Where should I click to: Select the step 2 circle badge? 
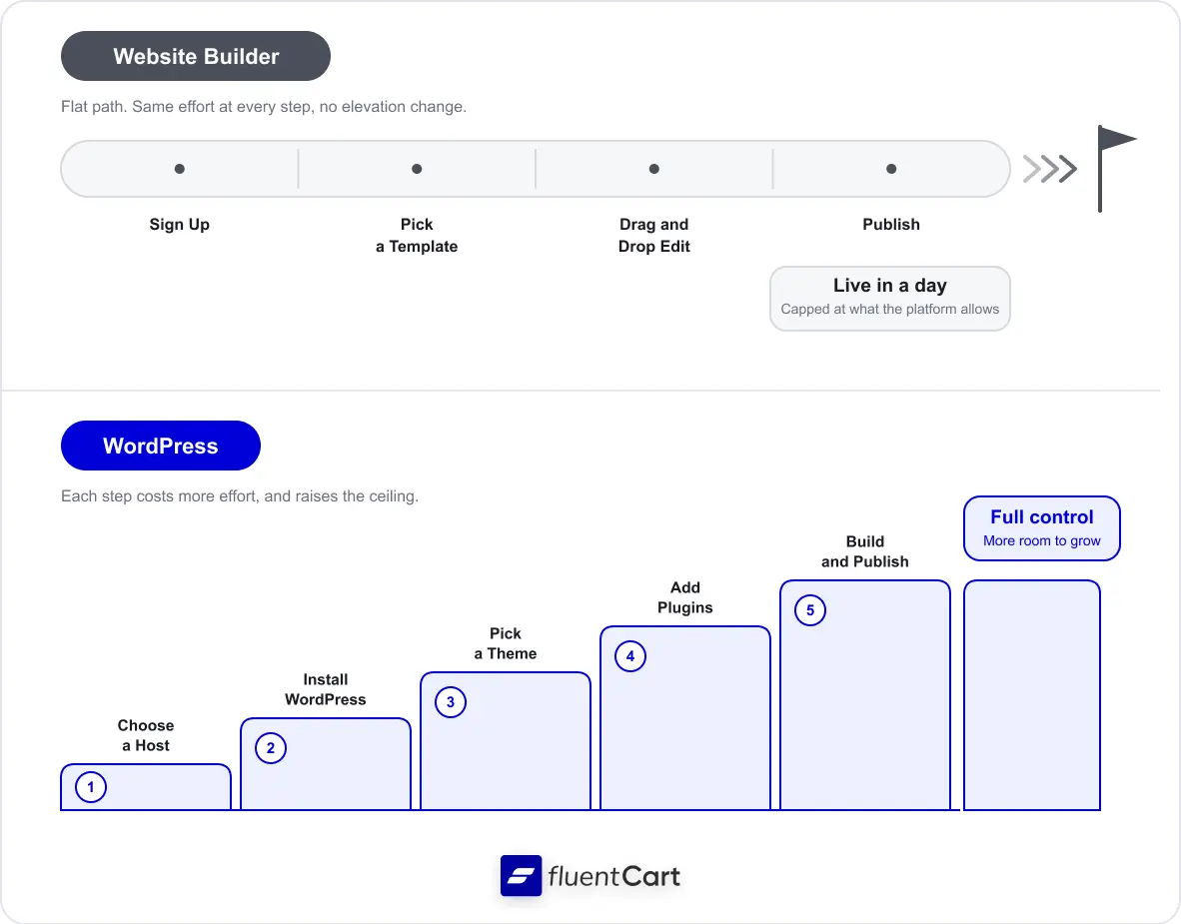point(271,748)
